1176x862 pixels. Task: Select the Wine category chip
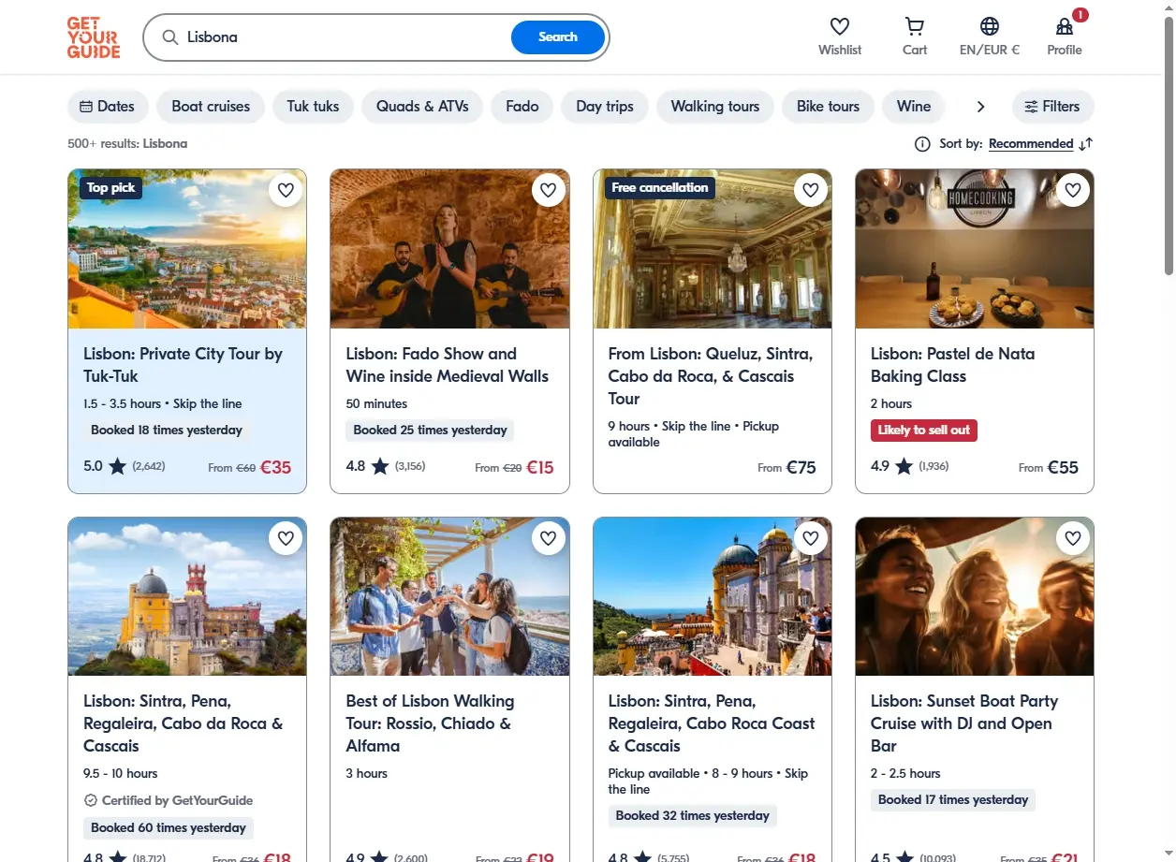tap(914, 107)
